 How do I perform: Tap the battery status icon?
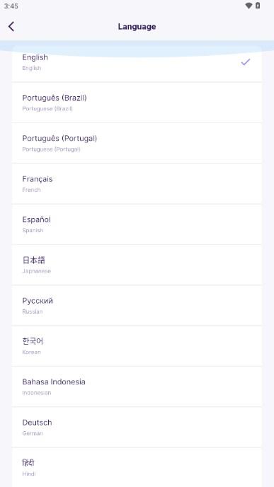click(258, 6)
